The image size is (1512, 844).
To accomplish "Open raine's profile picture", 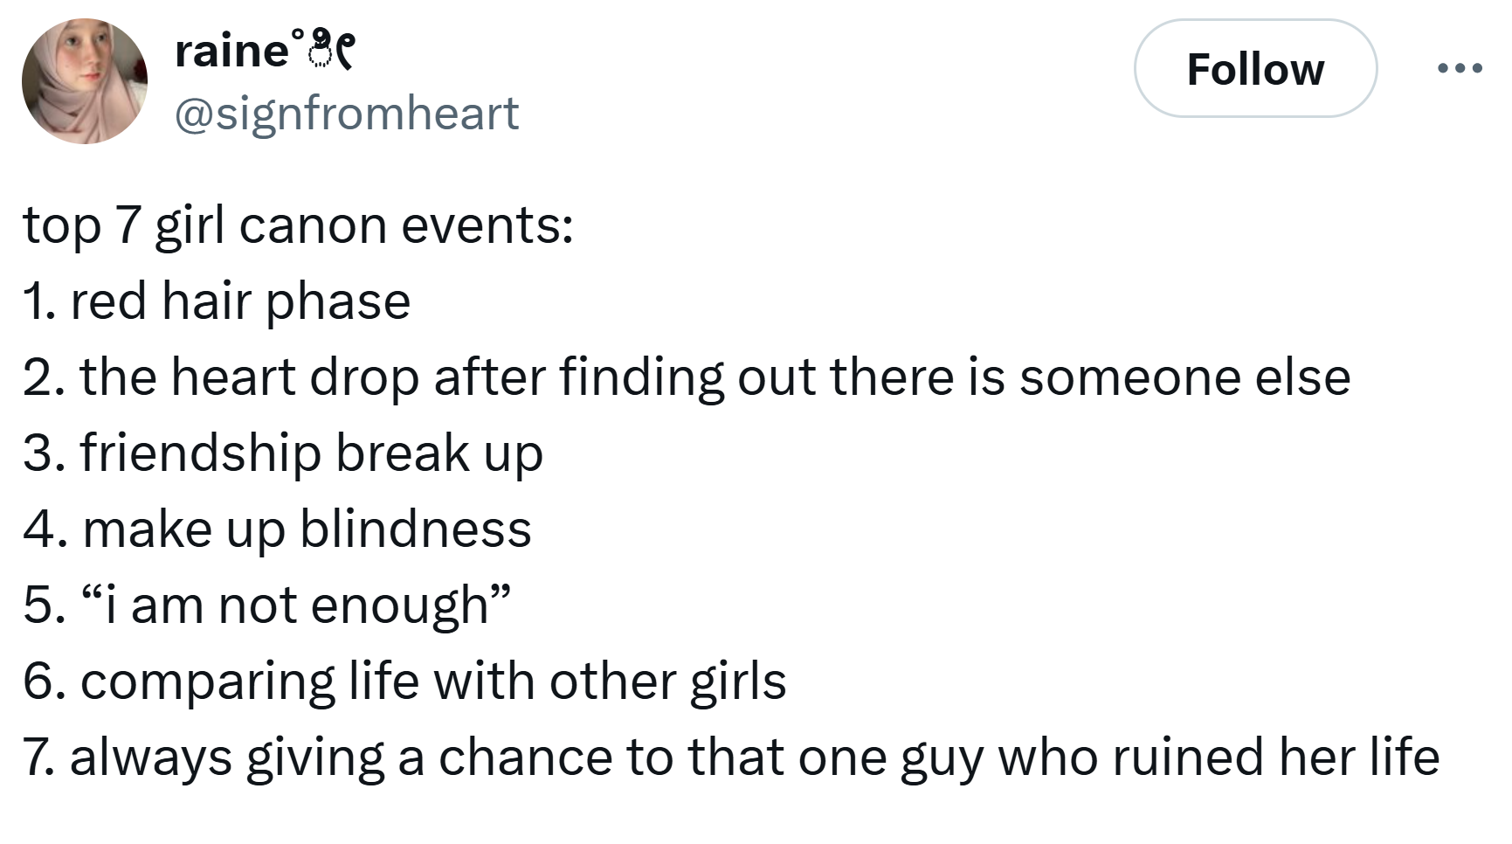I will (85, 81).
